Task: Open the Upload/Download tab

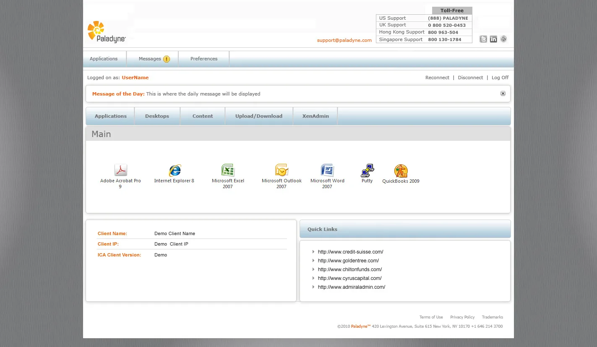Action: [x=259, y=116]
